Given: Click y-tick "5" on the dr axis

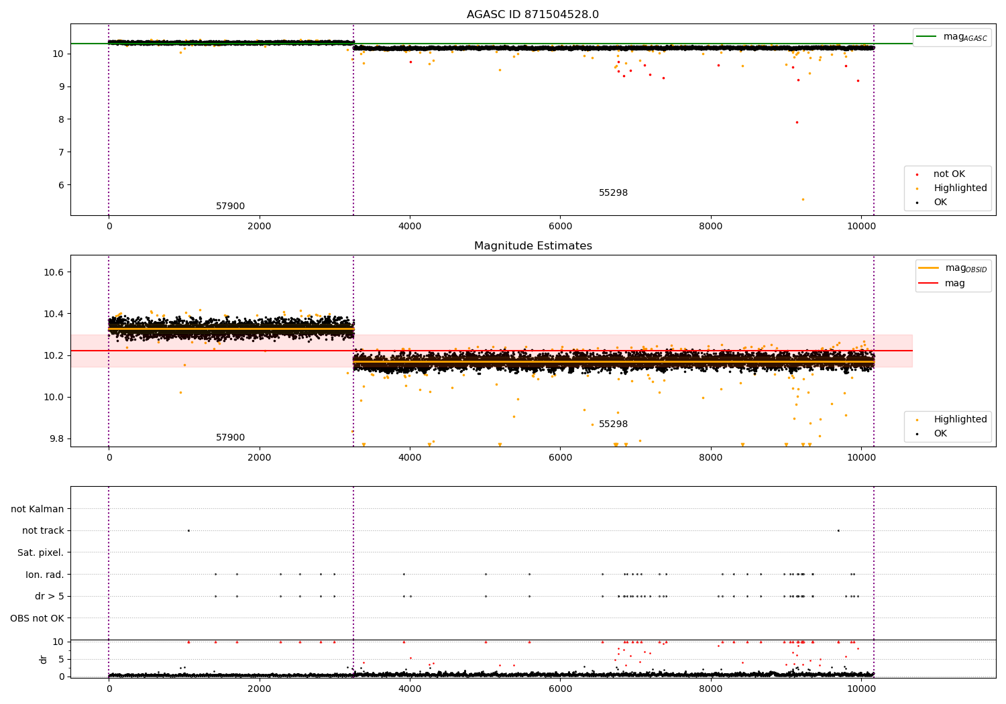Looking at the screenshot, I should pyautogui.click(x=61, y=659).
